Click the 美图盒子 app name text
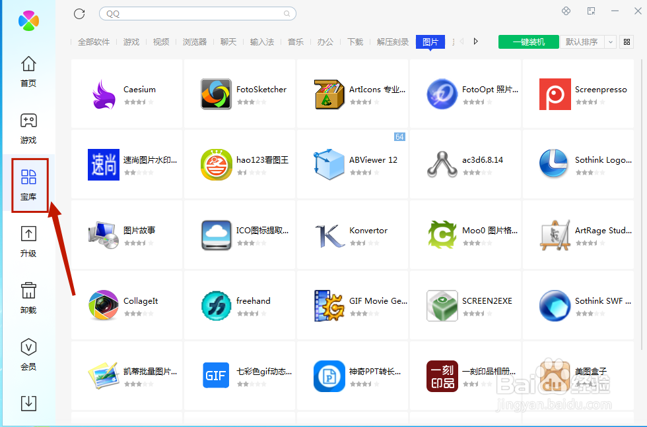 coord(591,372)
